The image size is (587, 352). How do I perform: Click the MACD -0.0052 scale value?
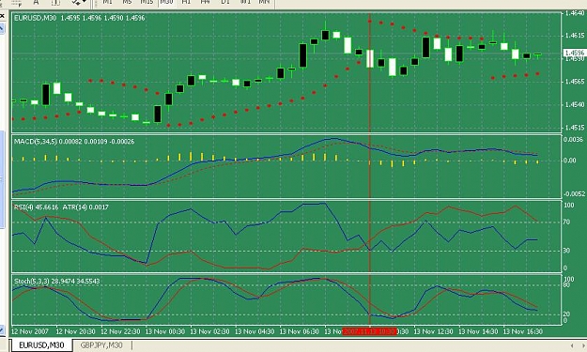pos(574,193)
